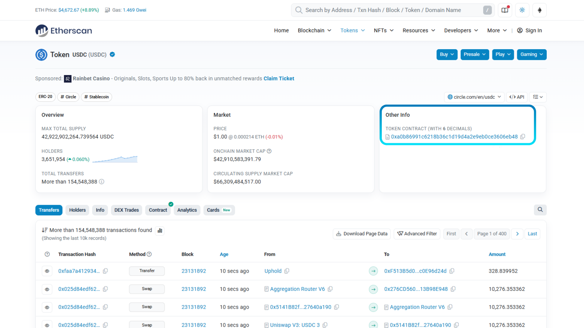Click the Etherscan logo
Viewport: 584px width, 328px height.
point(64,31)
